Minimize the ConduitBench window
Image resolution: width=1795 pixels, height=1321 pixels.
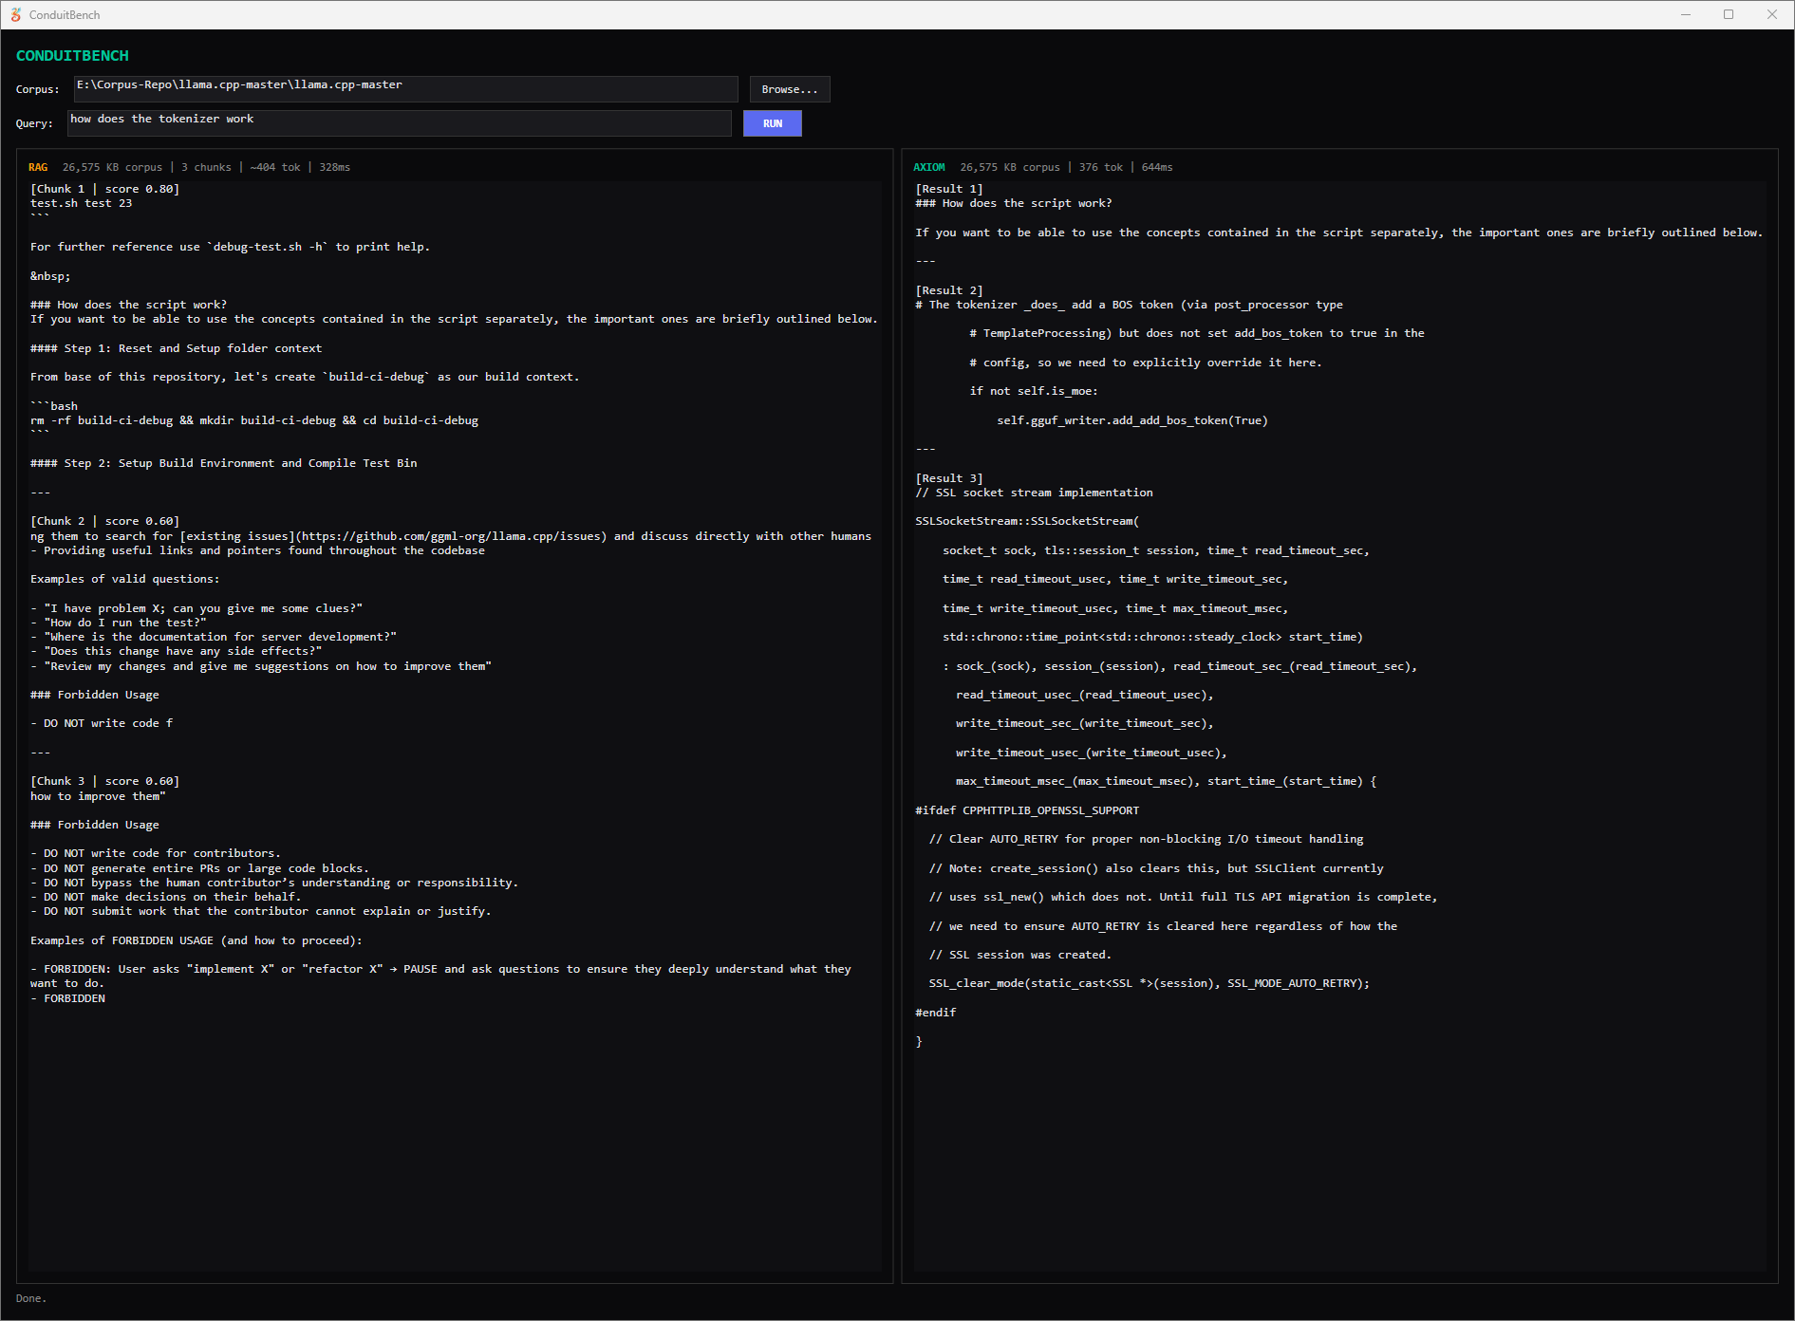tap(1686, 14)
